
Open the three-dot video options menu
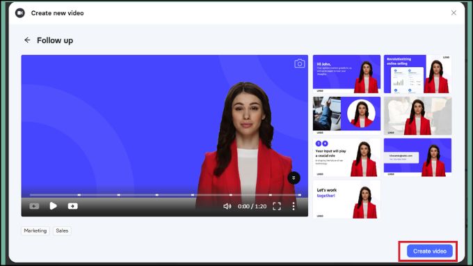(294, 206)
